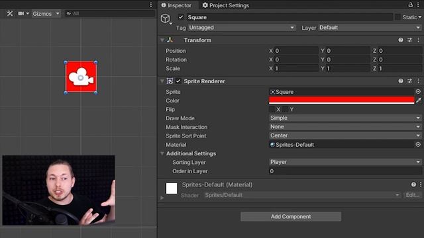The width and height of the screenshot is (424, 238).
Task: Open Transform help reference icon
Action: pos(401,40)
